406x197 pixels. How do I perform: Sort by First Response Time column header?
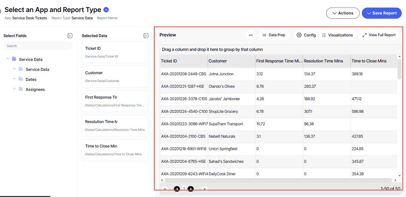click(x=279, y=61)
